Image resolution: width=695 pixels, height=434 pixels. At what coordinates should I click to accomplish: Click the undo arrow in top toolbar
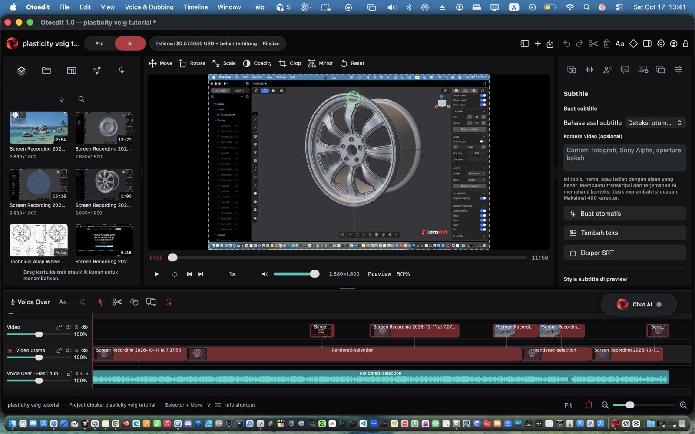[567, 43]
